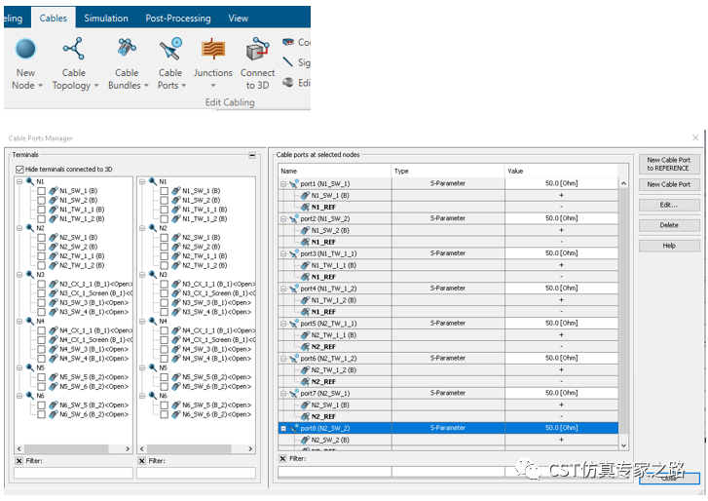Image resolution: width=708 pixels, height=501 pixels.
Task: Select port6 (N2_TW_1_2) port icon
Action: coord(294,359)
